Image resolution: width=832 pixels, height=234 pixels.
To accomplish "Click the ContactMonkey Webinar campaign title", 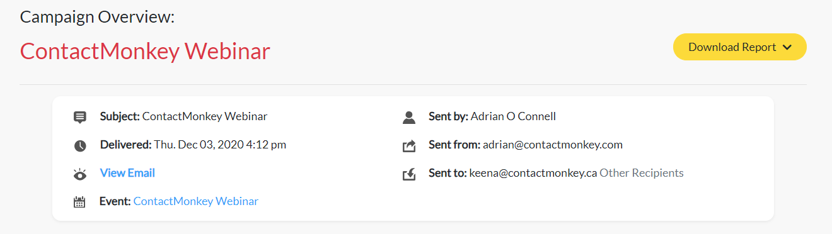I will coord(145,50).
